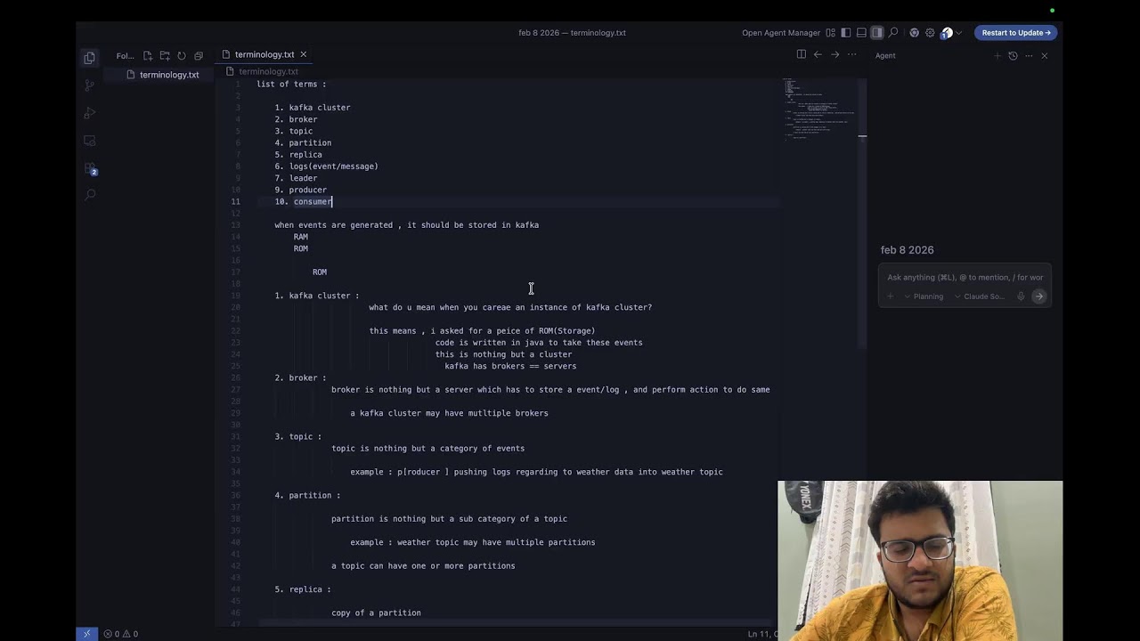The image size is (1140, 641).
Task: Toggle the primary side bar visibility
Action: 846,33
